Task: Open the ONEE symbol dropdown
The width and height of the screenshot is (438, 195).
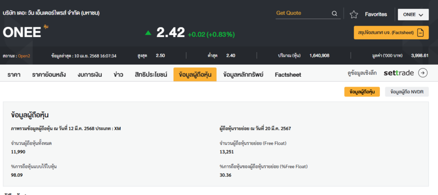Action: pos(413,15)
